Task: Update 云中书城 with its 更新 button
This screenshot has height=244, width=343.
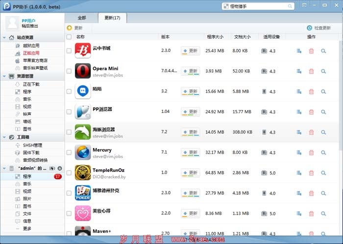Action: click(190, 51)
